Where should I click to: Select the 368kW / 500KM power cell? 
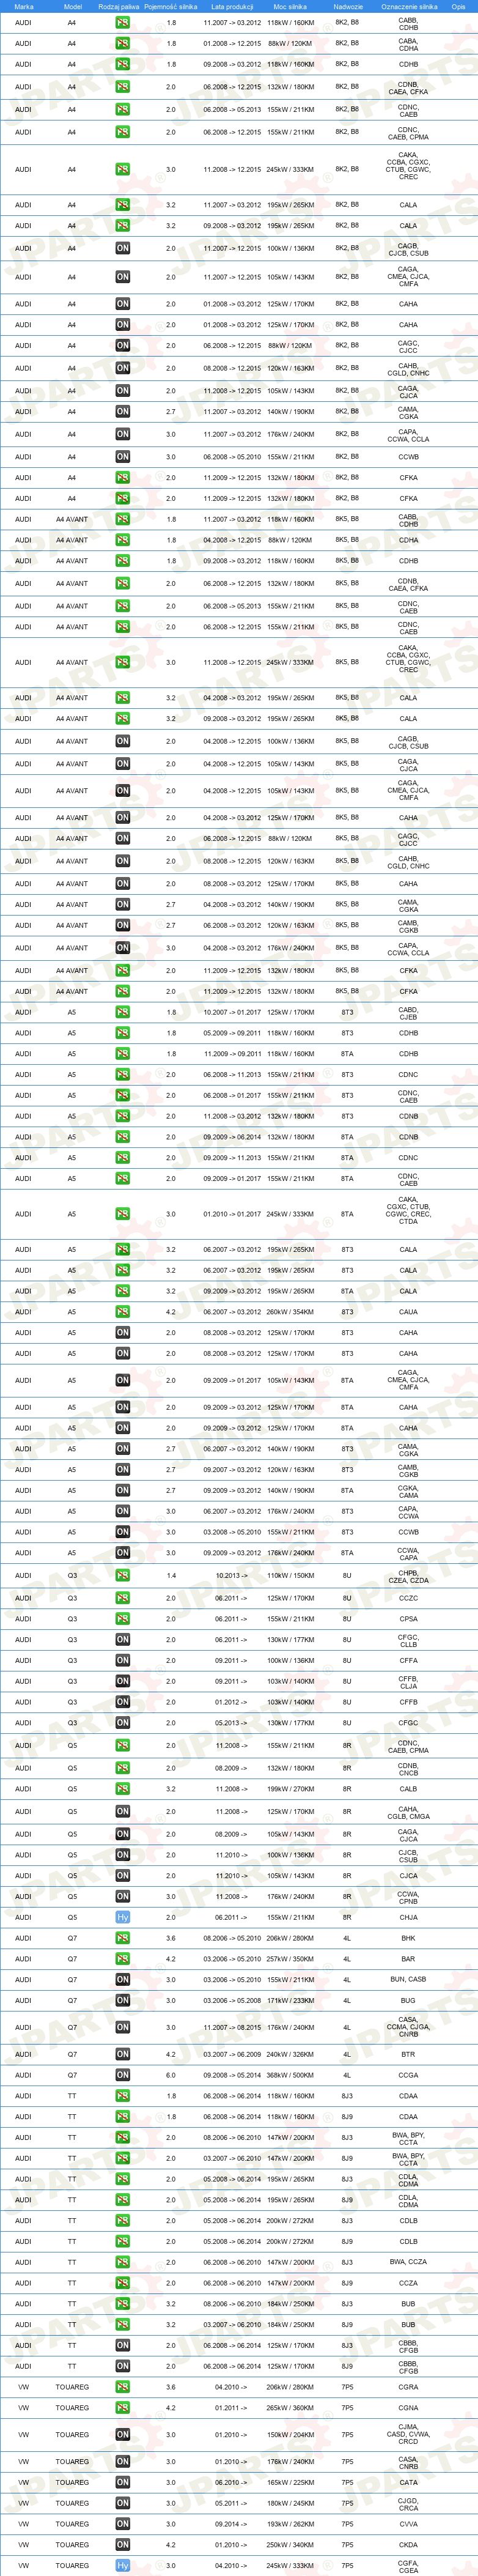click(x=290, y=2075)
